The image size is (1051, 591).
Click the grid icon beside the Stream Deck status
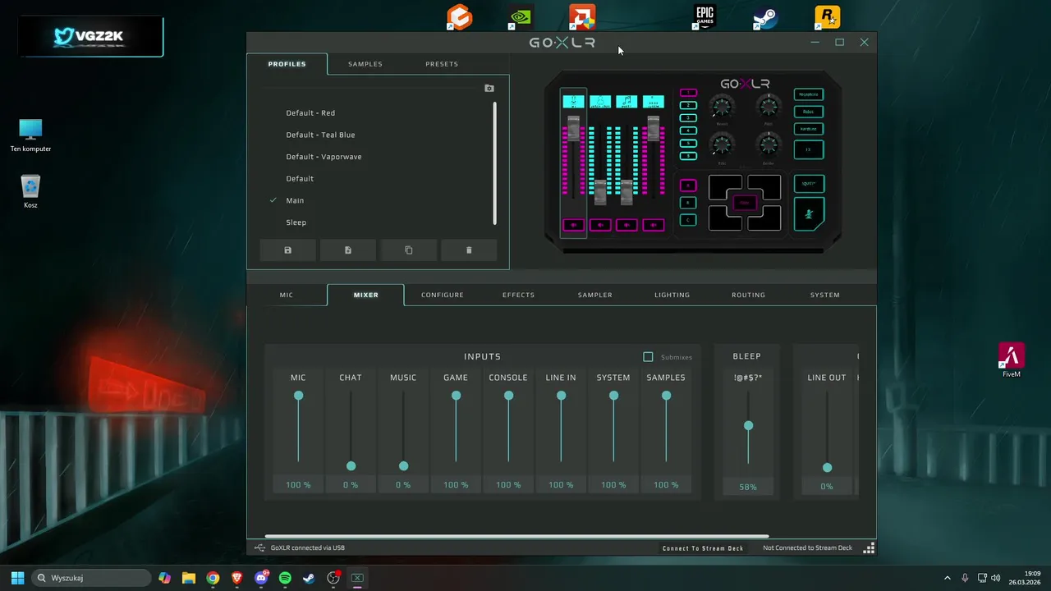click(869, 548)
